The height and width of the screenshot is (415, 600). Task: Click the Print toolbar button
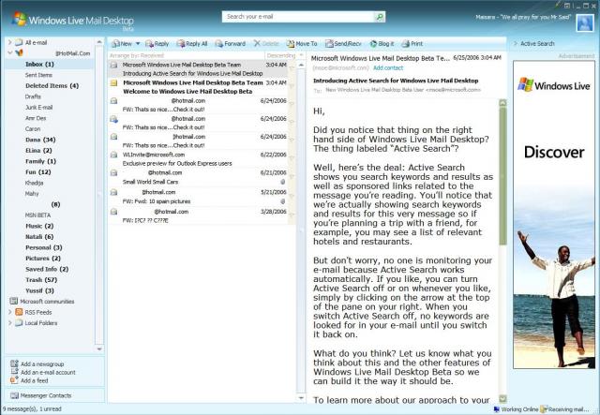click(412, 44)
